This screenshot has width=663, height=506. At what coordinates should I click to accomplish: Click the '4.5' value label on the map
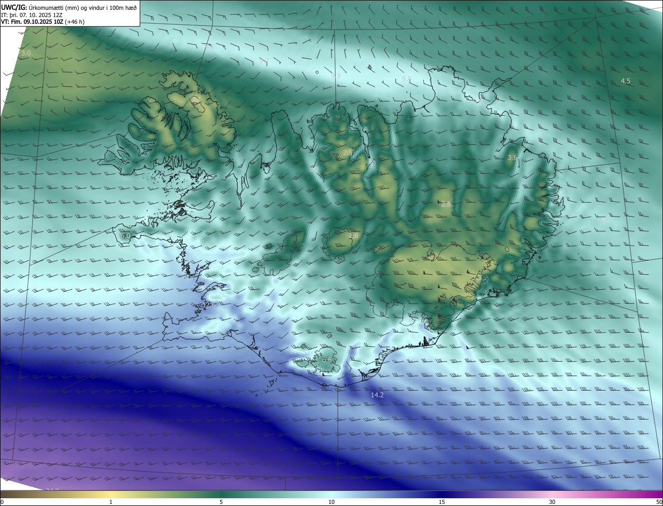pos(626,81)
